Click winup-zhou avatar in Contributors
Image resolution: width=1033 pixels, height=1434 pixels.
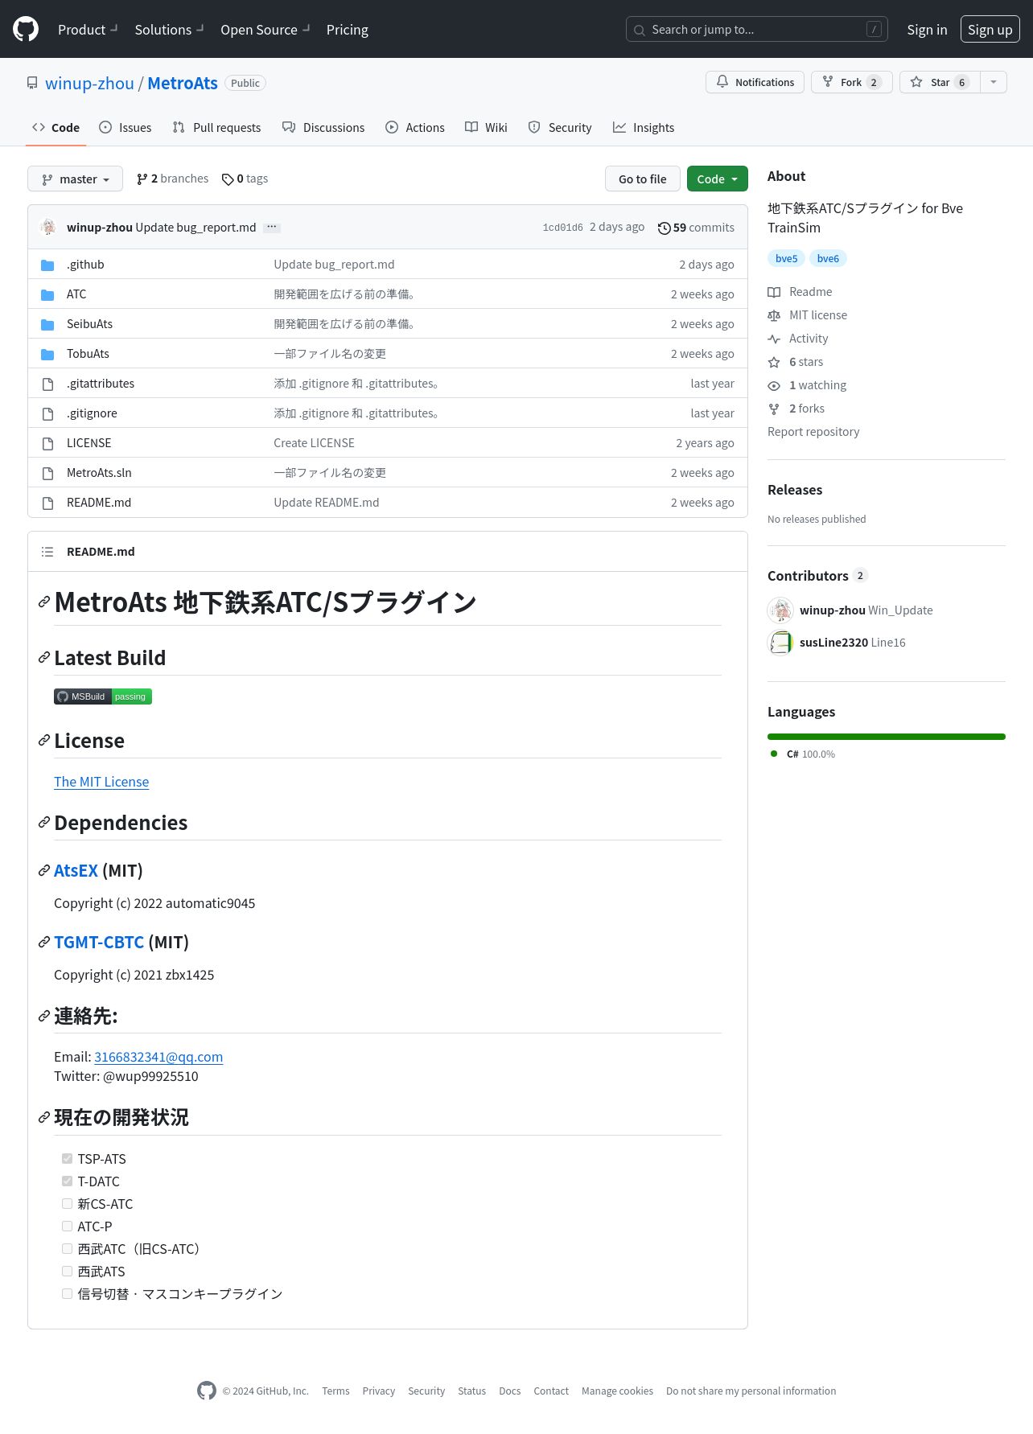pos(780,610)
